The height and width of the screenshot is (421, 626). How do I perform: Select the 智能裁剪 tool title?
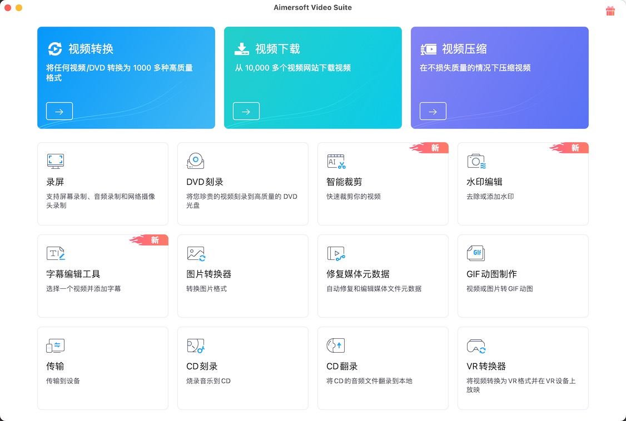345,182
